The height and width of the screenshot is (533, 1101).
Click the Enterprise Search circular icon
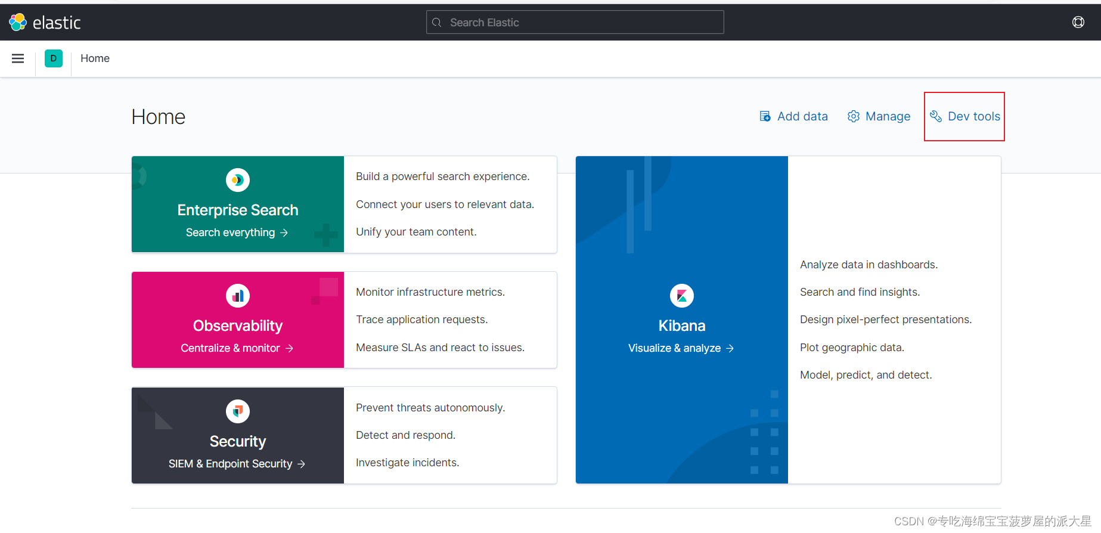[x=238, y=180]
